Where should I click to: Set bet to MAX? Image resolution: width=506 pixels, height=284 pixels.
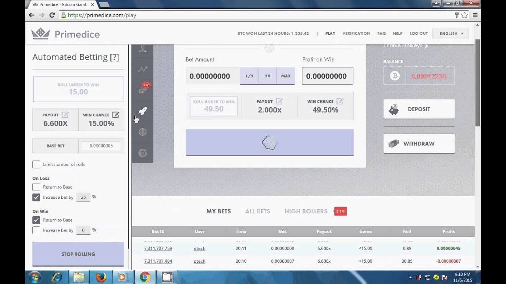286,76
